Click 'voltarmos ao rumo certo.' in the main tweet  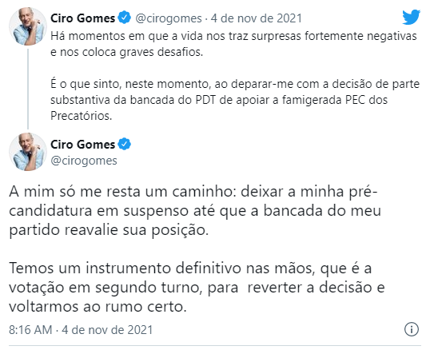coord(98,306)
